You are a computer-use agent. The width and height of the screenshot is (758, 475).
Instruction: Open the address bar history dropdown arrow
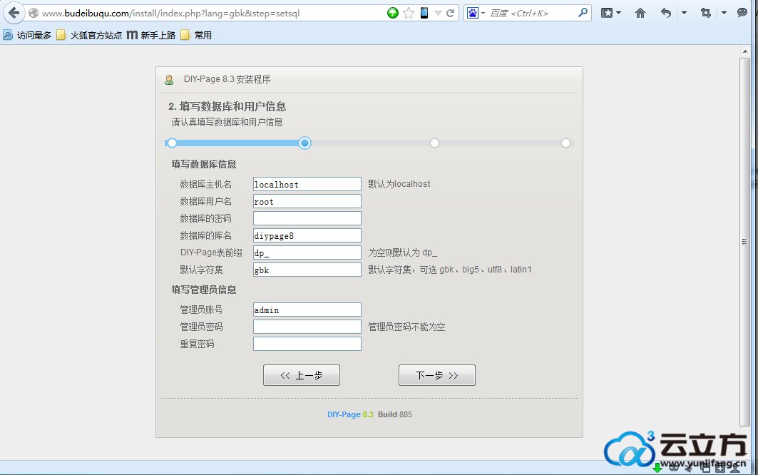438,13
